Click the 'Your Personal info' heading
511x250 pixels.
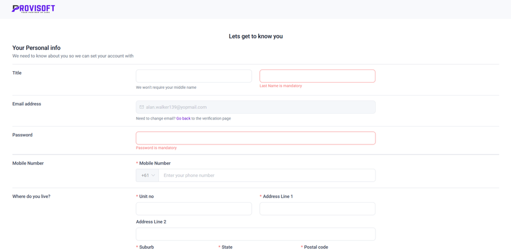click(x=36, y=48)
